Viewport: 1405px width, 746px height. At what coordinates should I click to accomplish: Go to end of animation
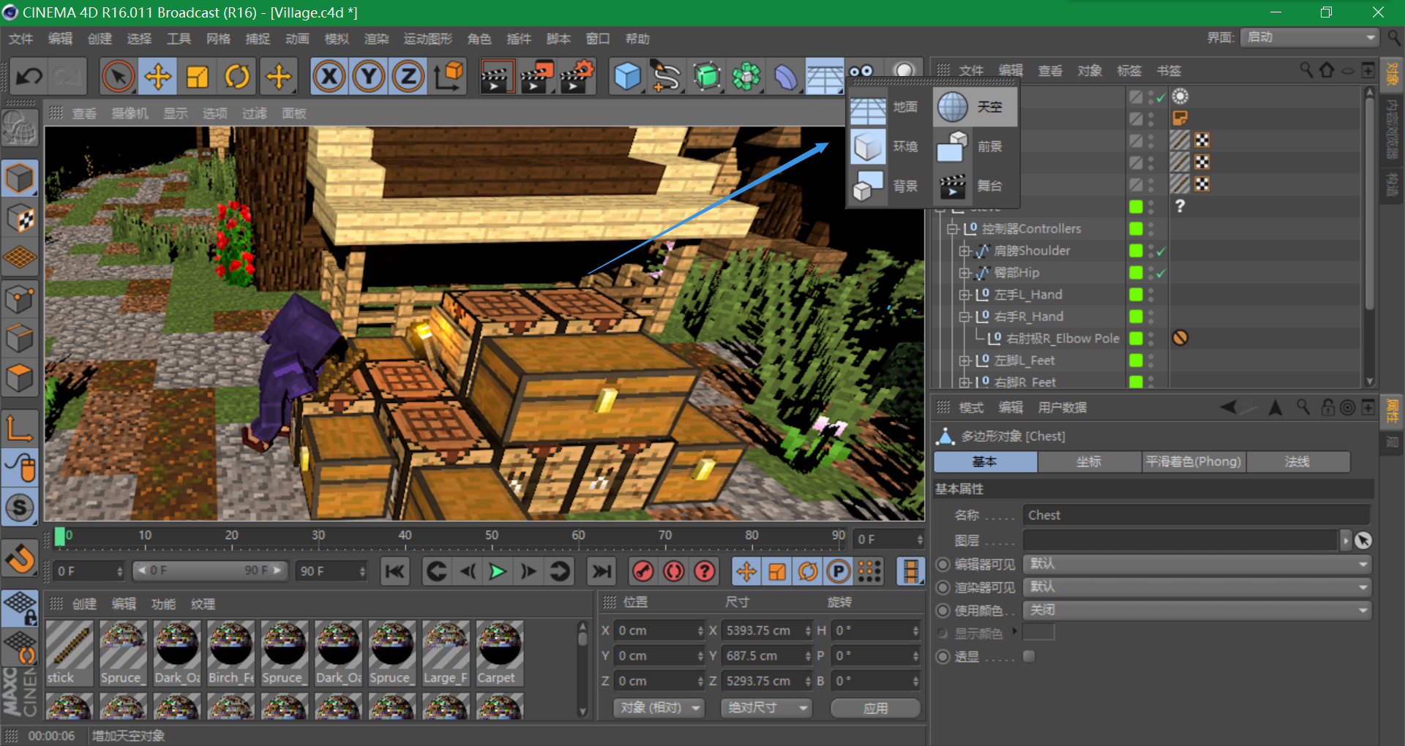602,571
